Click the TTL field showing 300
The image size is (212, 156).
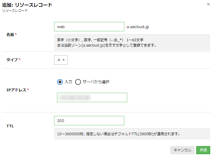(x=89, y=121)
